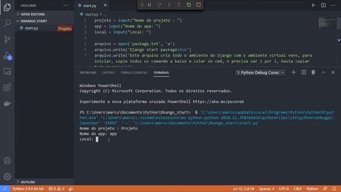This screenshot has height=192, width=341.
Task: Open Source Control view
Action: coord(7,39)
